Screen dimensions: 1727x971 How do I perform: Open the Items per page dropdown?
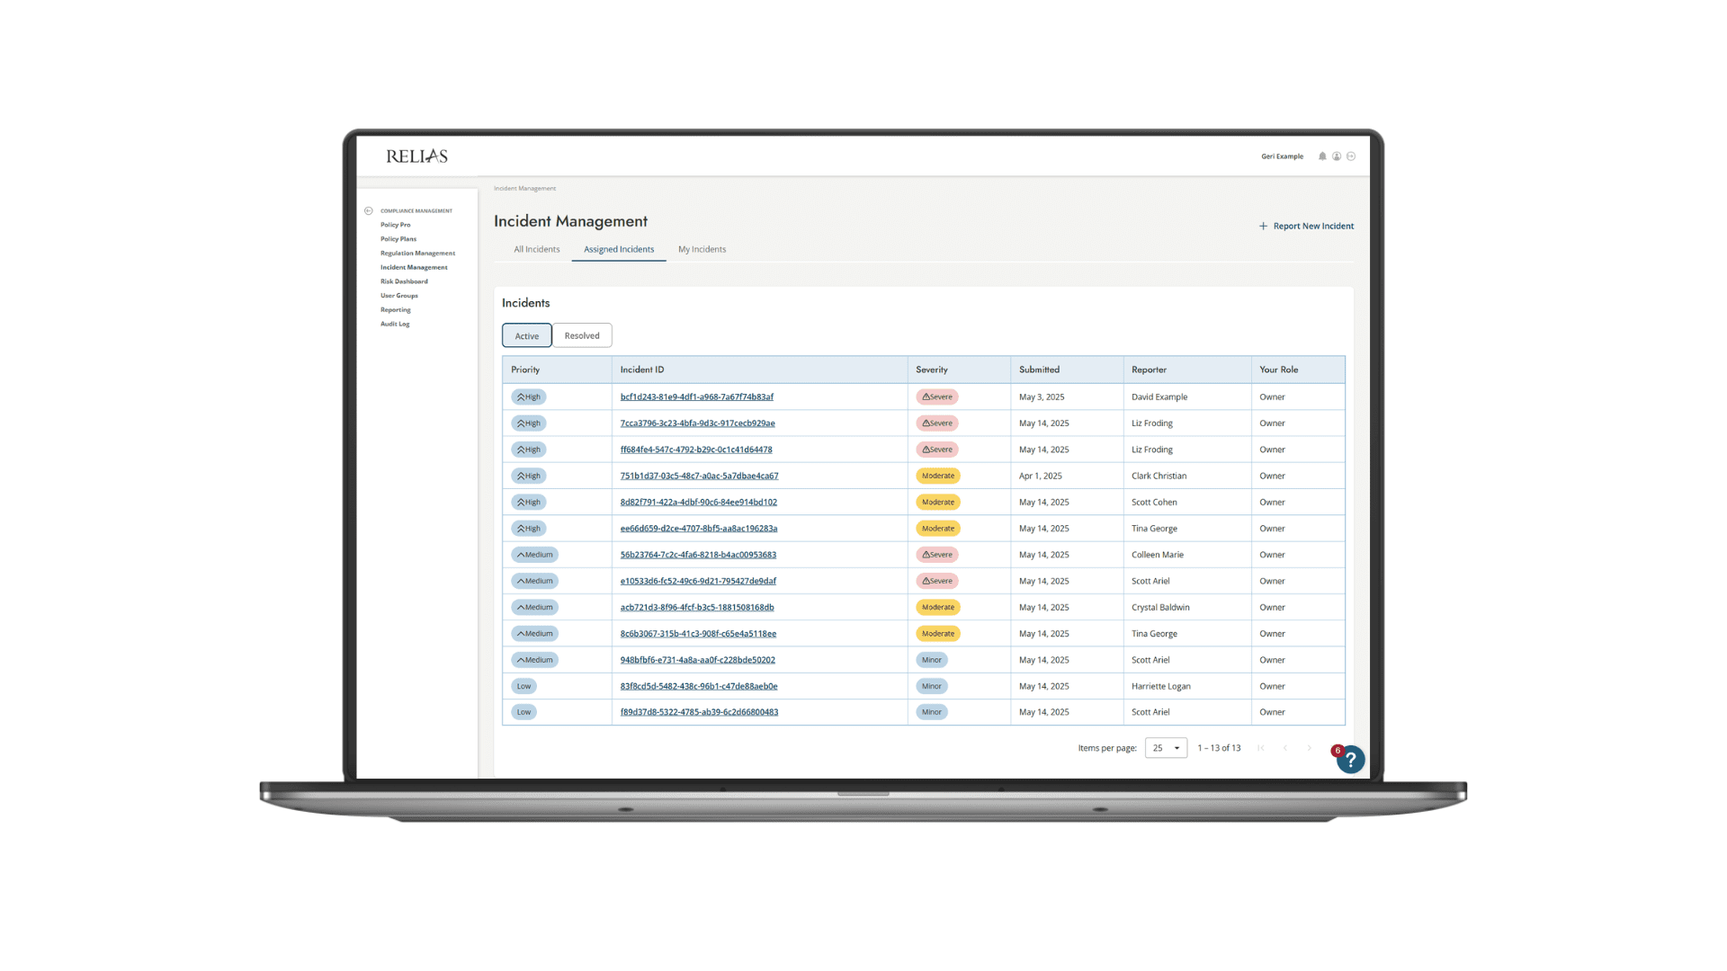[x=1166, y=747]
